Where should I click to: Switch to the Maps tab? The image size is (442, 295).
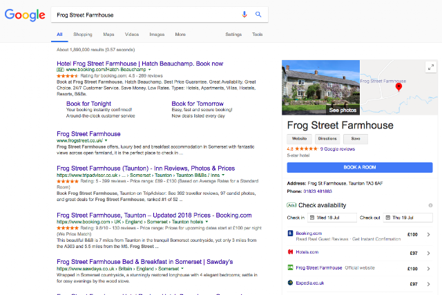[108, 35]
